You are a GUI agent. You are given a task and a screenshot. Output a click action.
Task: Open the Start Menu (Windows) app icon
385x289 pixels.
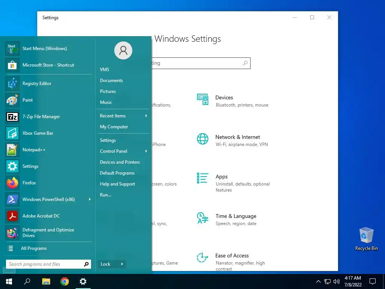click(x=12, y=49)
